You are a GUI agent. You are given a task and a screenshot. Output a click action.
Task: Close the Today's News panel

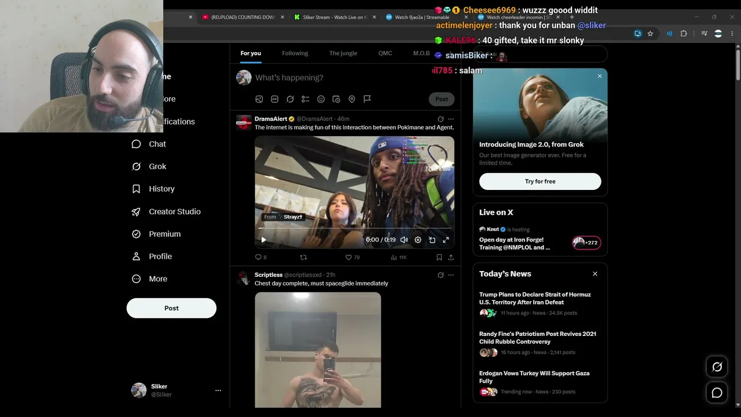click(595, 274)
